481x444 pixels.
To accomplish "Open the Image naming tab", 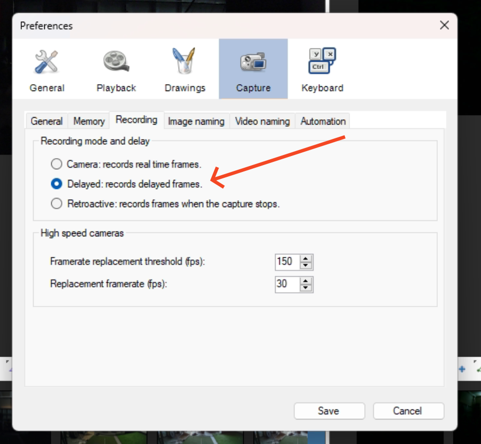I will (x=196, y=121).
